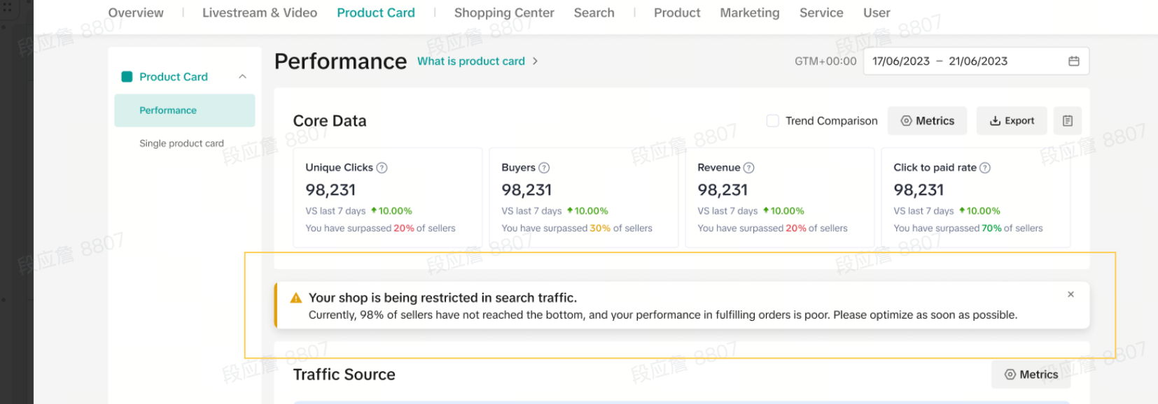This screenshot has height=404, width=1158.
Task: Click help icon next to Click to paid rate
Action: pos(985,168)
